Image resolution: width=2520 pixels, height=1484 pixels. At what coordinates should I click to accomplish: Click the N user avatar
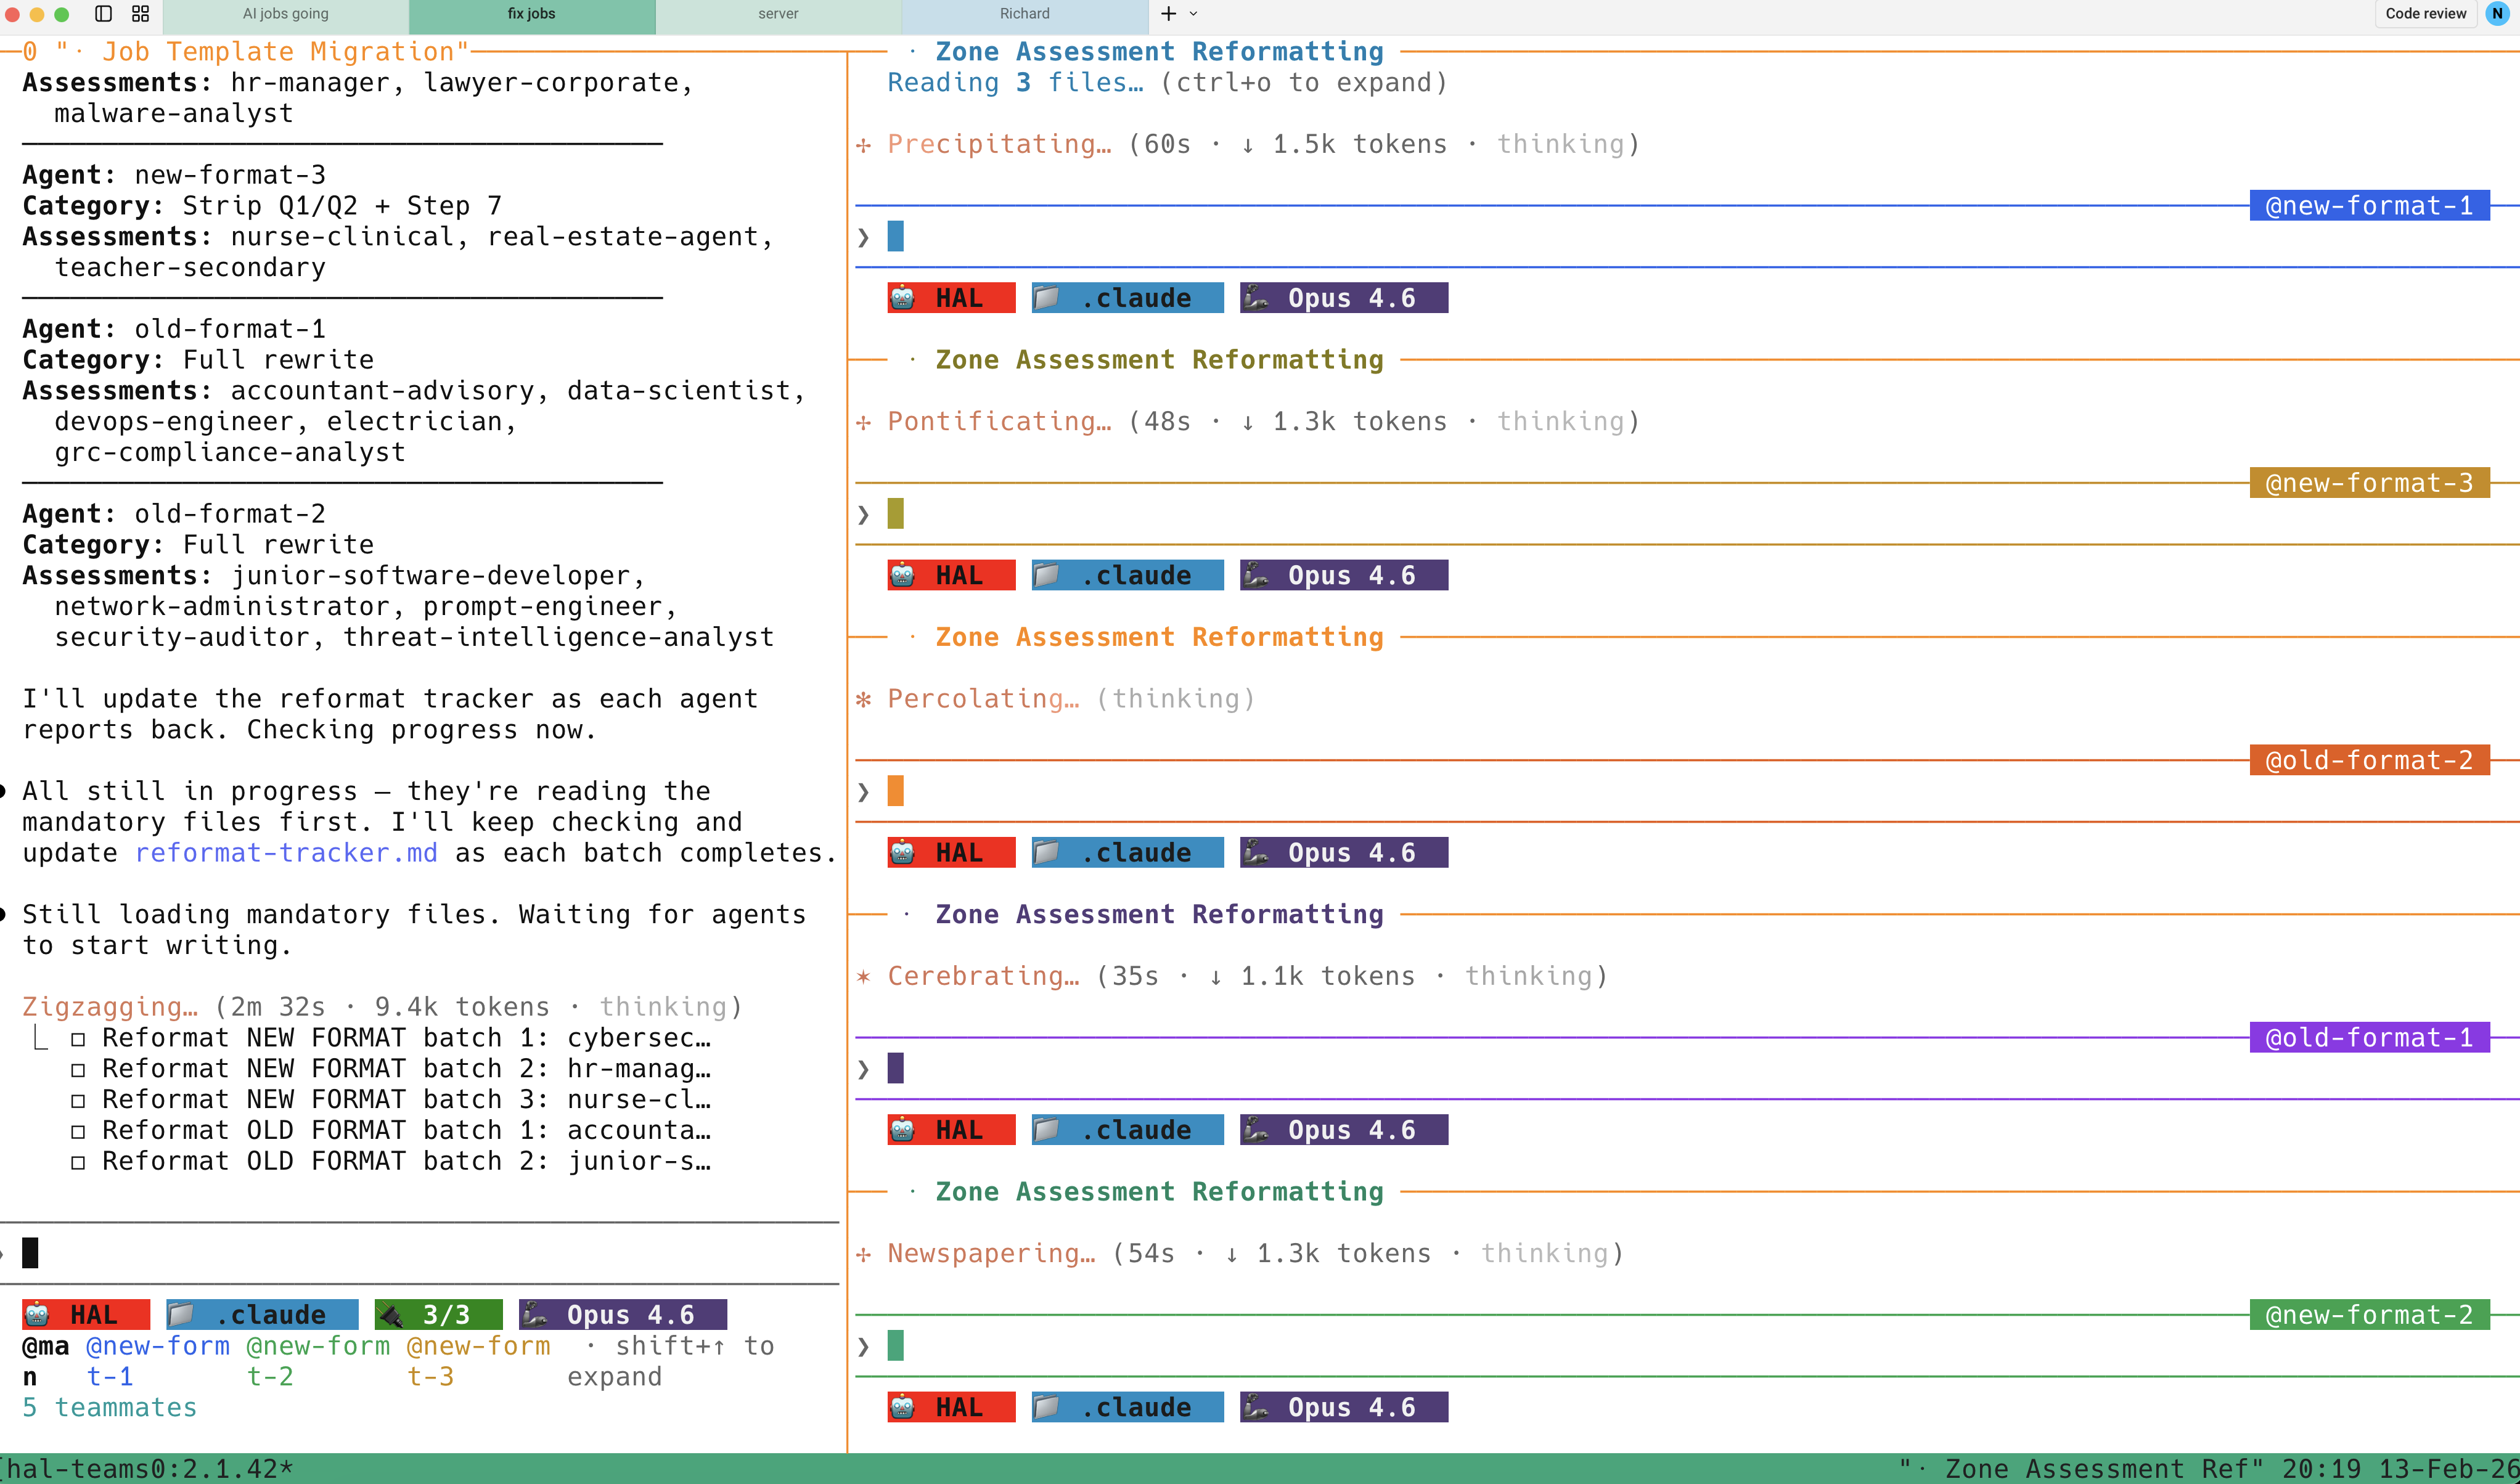pyautogui.click(x=2497, y=14)
